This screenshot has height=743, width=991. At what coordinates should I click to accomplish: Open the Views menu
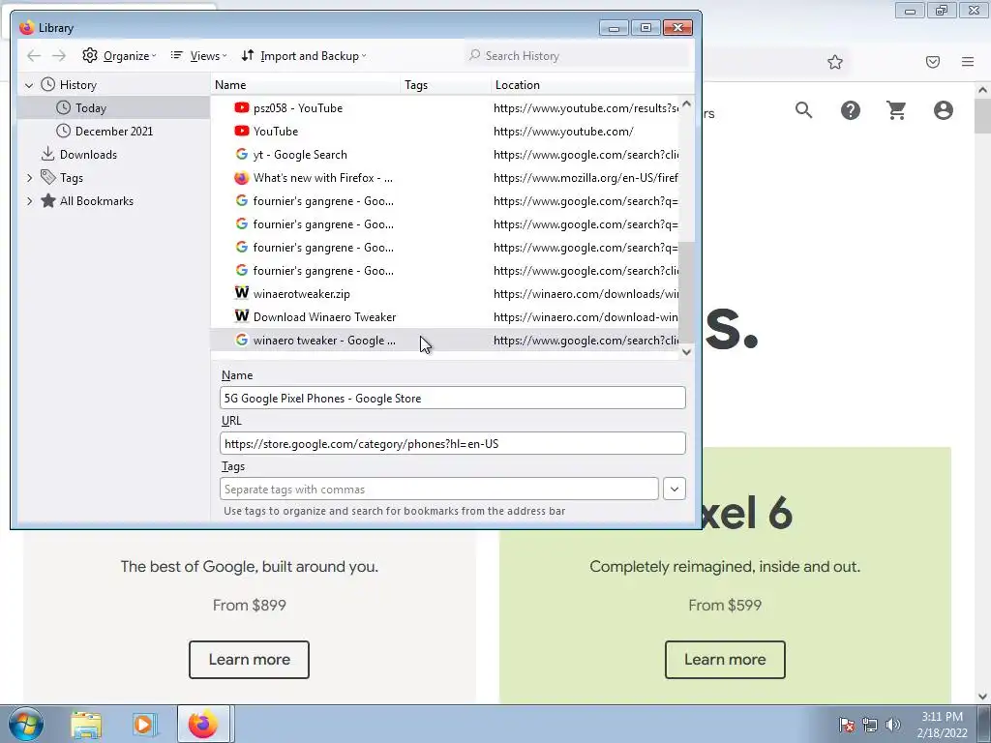coord(198,55)
